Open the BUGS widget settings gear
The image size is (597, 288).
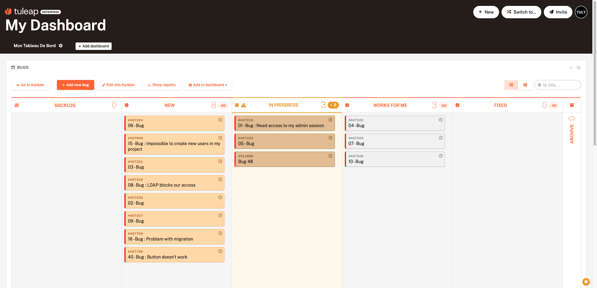[x=579, y=68]
